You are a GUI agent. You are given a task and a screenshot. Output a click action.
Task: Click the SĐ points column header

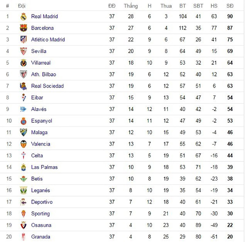pyautogui.click(x=230, y=6)
